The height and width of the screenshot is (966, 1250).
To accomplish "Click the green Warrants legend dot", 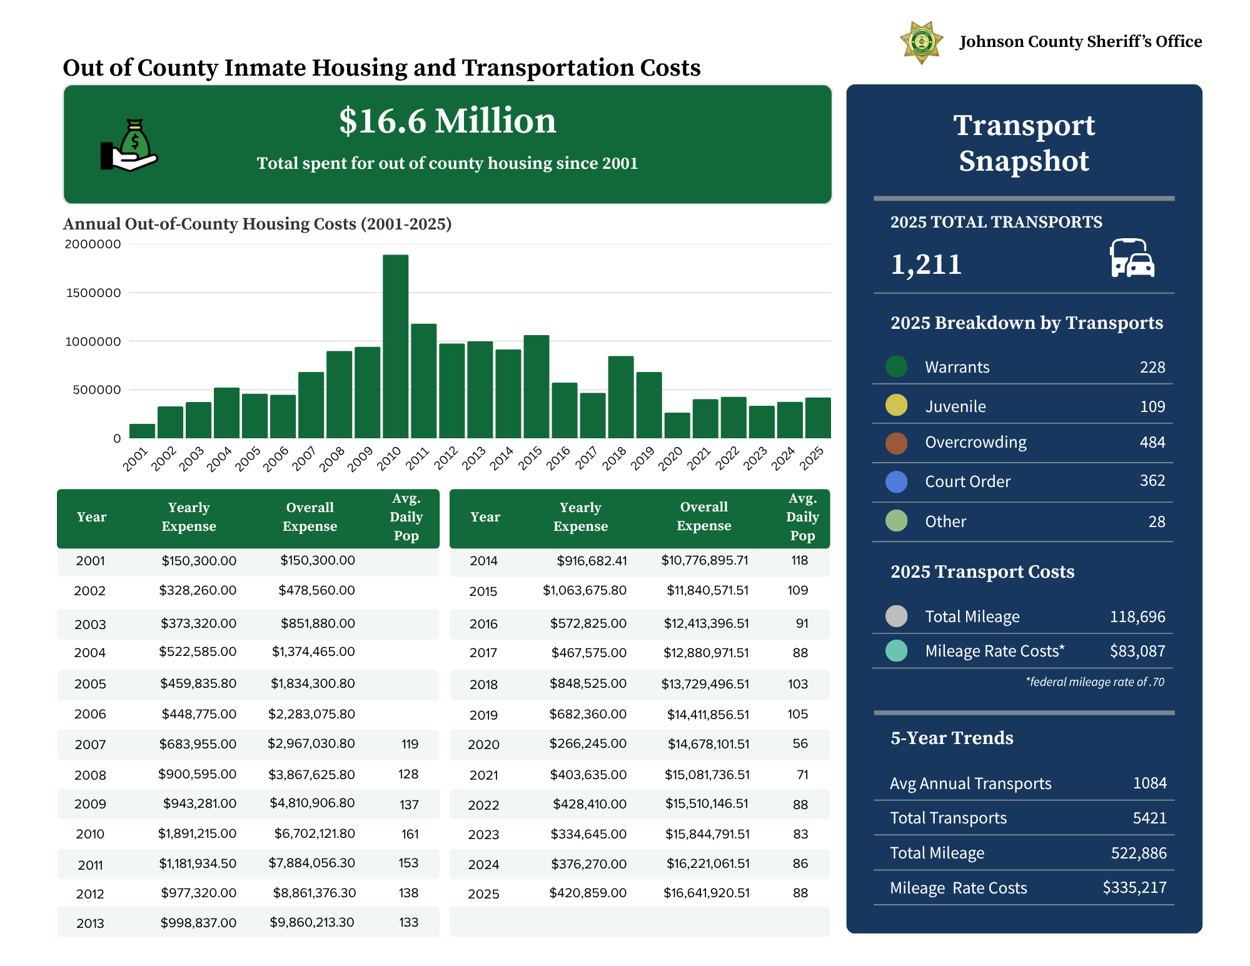I will (897, 366).
